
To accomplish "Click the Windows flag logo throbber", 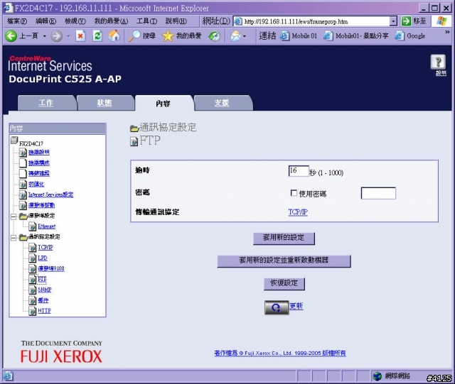I will (x=442, y=21).
